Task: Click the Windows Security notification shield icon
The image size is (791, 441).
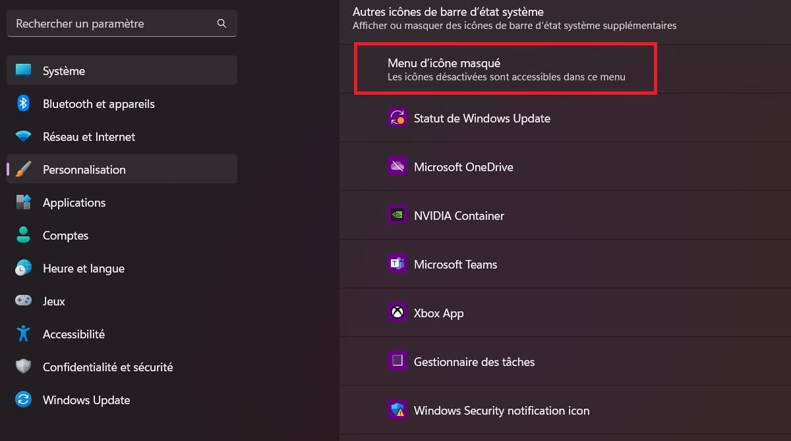Action: click(397, 410)
